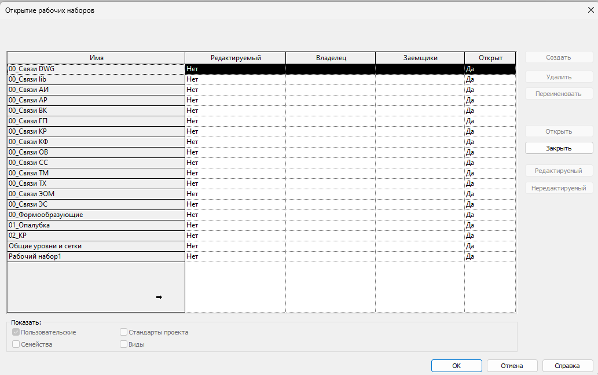The width and height of the screenshot is (598, 375).
Task: Select the 00_Связи ОВ workset
Action: (96, 152)
